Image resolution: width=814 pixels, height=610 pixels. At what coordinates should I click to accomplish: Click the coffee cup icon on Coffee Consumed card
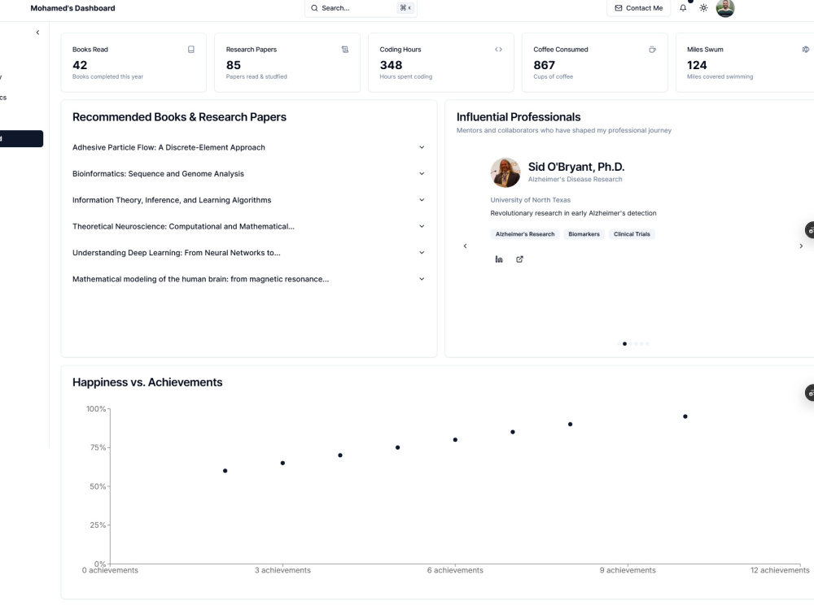coord(652,50)
